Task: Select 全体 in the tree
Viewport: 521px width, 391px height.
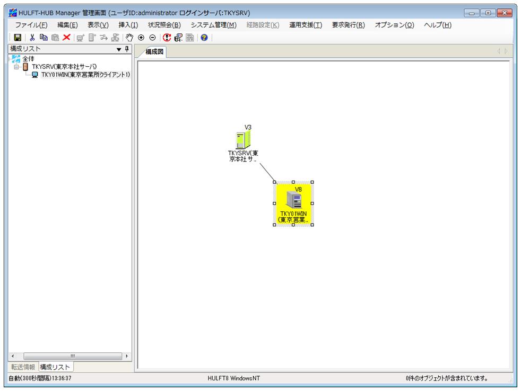Action: pos(29,59)
